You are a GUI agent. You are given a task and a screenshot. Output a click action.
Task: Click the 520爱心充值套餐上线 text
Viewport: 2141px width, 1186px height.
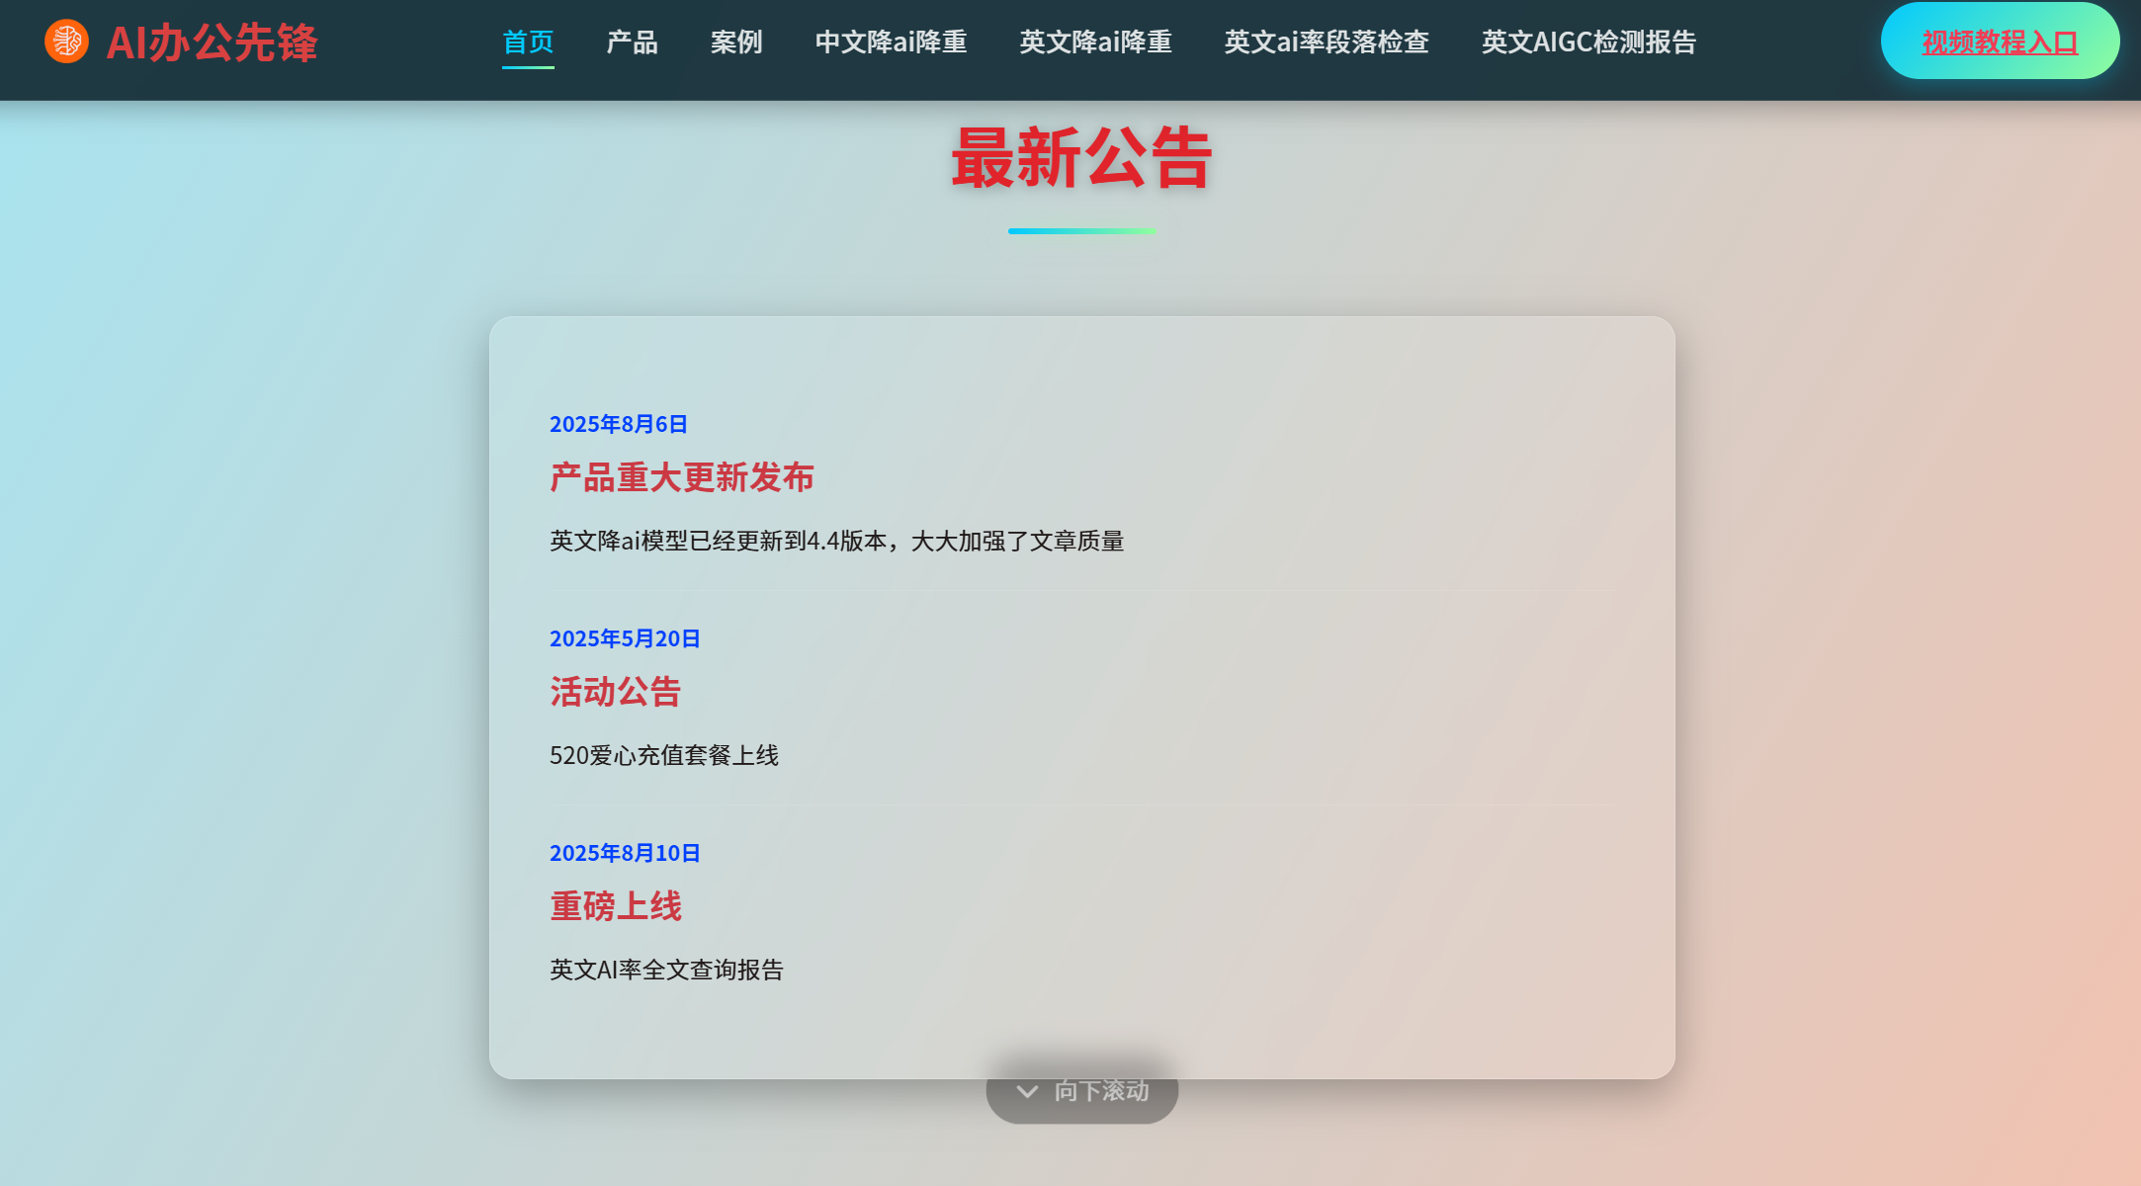664,755
